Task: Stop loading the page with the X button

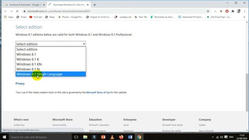Action: 17,11
